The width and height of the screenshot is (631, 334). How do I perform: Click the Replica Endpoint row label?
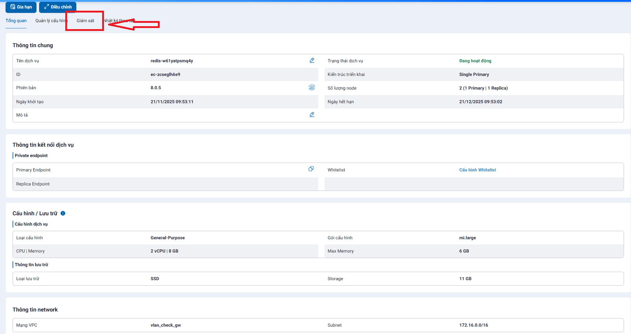pos(33,184)
